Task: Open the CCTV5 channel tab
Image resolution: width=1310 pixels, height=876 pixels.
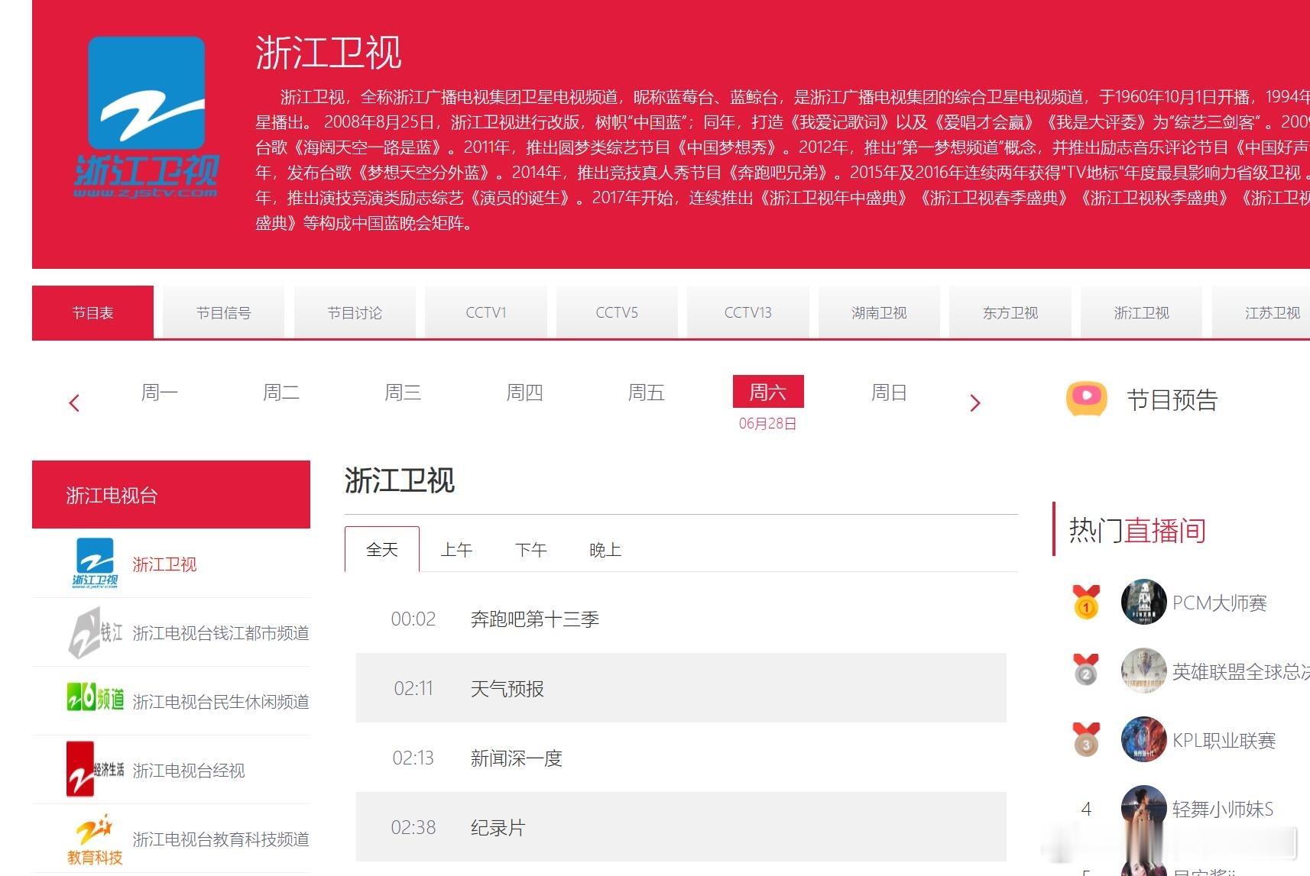Action: [617, 312]
